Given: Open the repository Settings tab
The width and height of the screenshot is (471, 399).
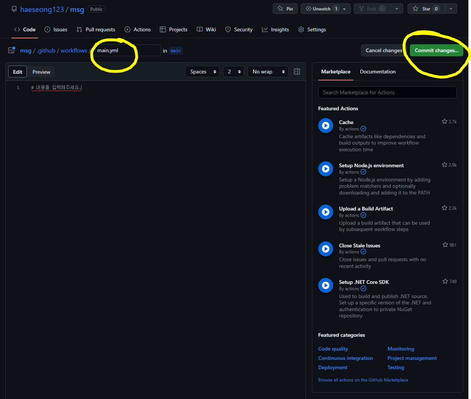Looking at the screenshot, I should click(x=312, y=29).
